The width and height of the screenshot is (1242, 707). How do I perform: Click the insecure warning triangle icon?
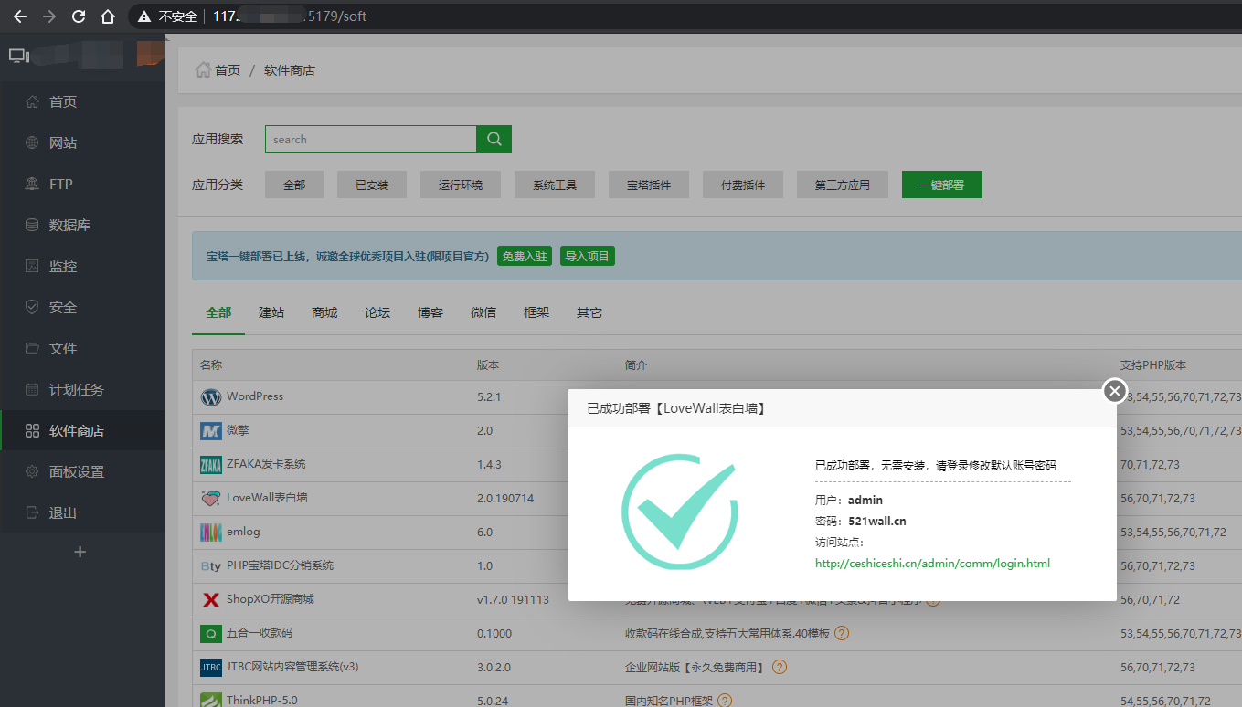(145, 16)
